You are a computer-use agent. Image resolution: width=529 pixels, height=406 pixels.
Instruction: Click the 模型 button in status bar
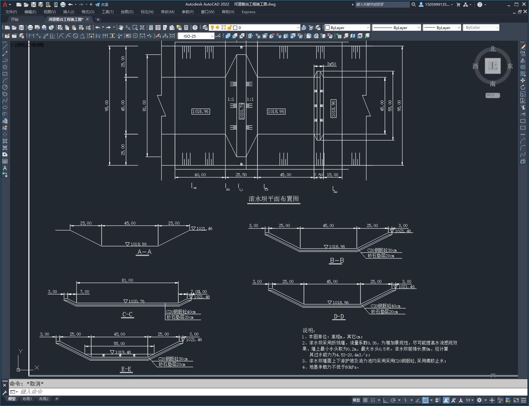356,400
